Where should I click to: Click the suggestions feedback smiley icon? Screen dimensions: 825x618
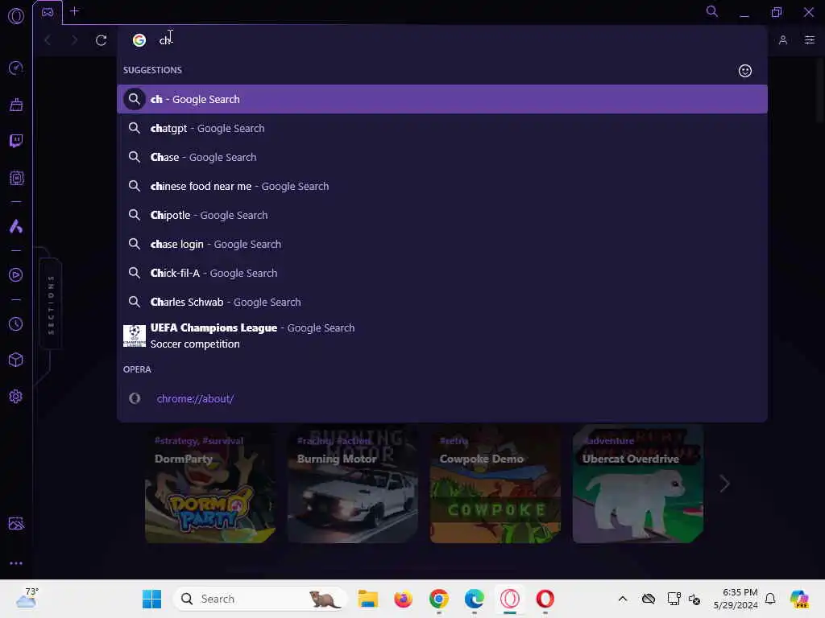(x=745, y=71)
